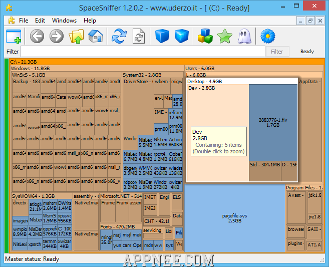Screen dimensions: 329x267
Task: Click the C:\ - 21.3GB header
Action: point(167,62)
